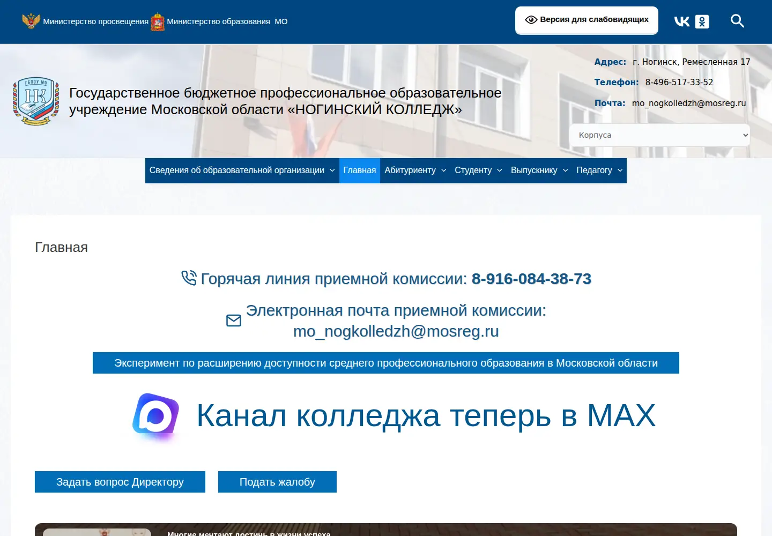772x536 pixels.
Task: Click the Ministry of Education emblem icon
Action: pyautogui.click(x=31, y=21)
